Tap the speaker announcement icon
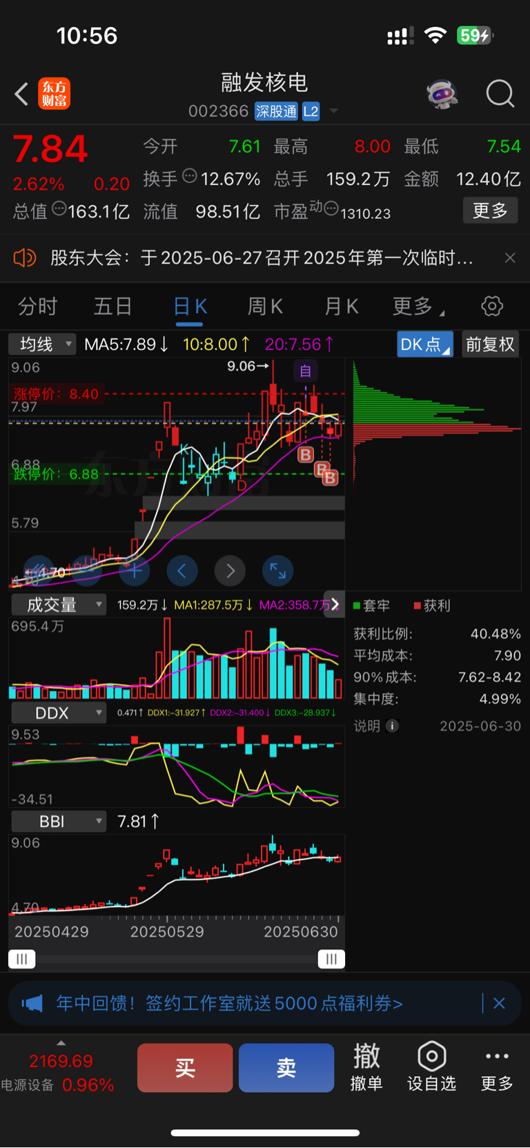The image size is (530, 1148). [24, 258]
